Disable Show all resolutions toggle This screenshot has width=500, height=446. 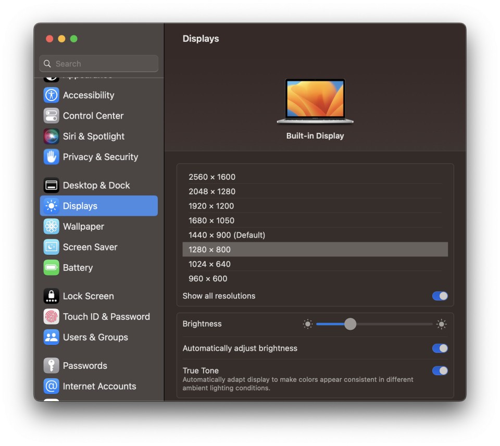click(440, 296)
